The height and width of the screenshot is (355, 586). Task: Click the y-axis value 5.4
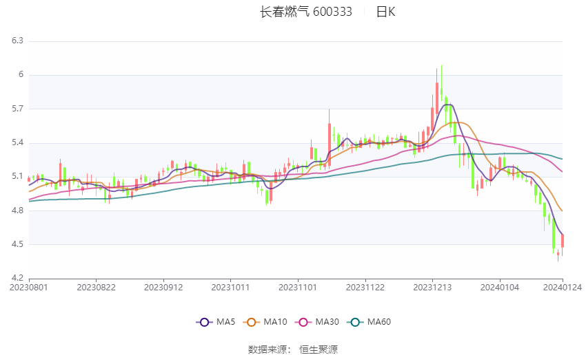click(x=17, y=142)
